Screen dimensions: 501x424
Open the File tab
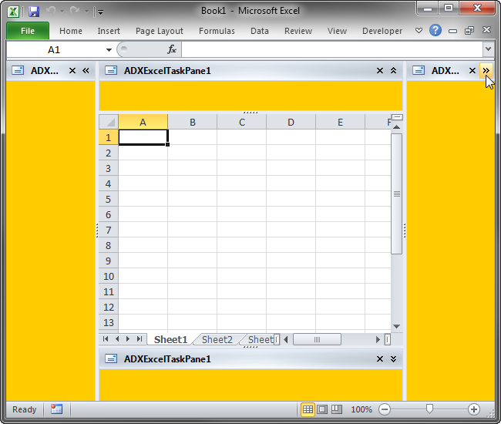click(28, 31)
